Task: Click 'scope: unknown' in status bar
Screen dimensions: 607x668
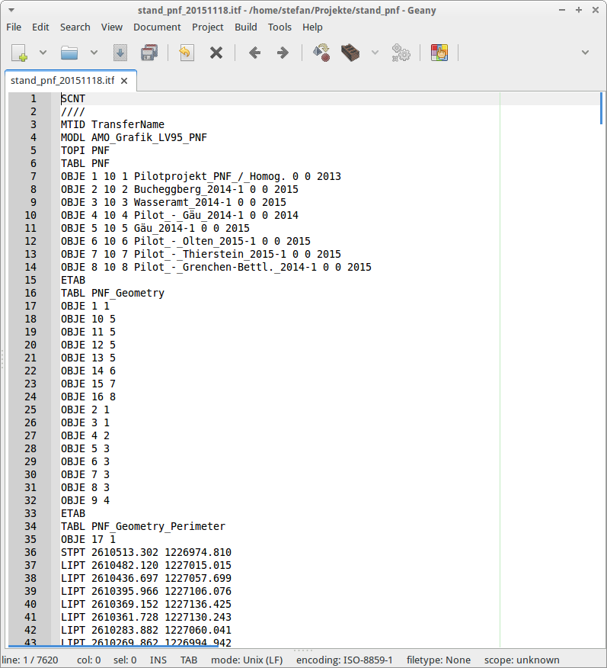Action: [x=522, y=660]
